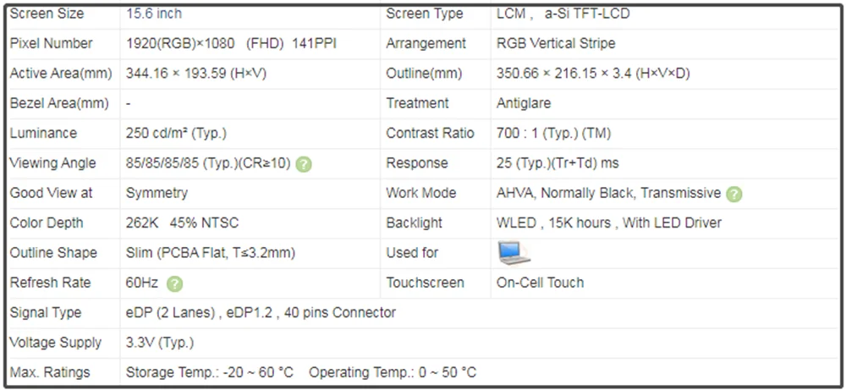846x390 pixels.
Task: Select the 700 : 1 contrast ratio value
Action: 553,134
